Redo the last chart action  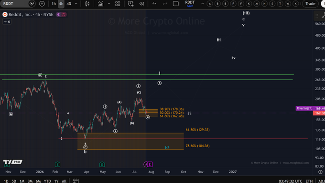pyautogui.click(x=165, y=4)
